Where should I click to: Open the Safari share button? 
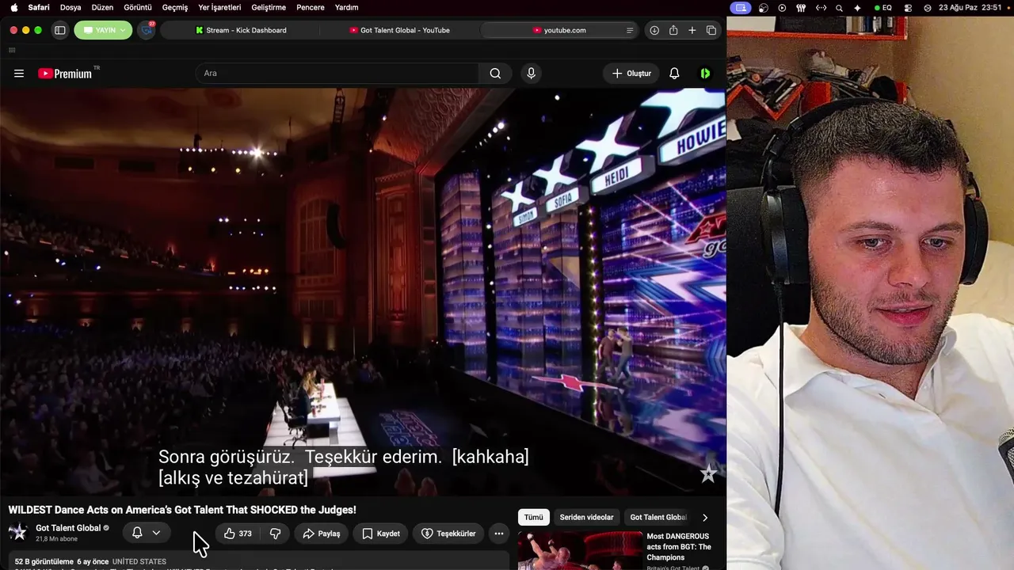(673, 30)
